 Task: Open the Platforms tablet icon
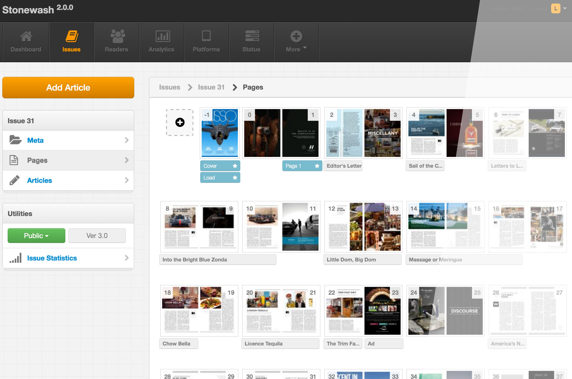coord(206,36)
